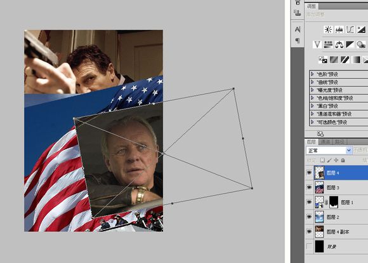
Task: Hide 图层 2 with eye icon
Action: tap(309, 217)
